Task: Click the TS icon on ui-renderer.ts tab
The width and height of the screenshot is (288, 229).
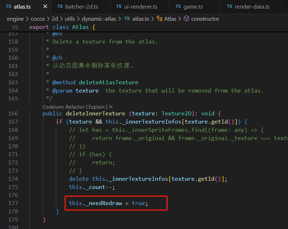Action: [119, 6]
